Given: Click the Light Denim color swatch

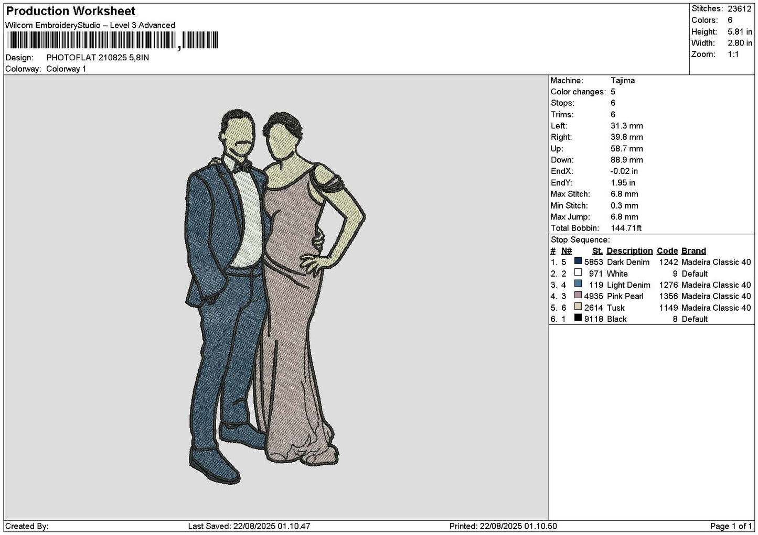Looking at the screenshot, I should (578, 284).
